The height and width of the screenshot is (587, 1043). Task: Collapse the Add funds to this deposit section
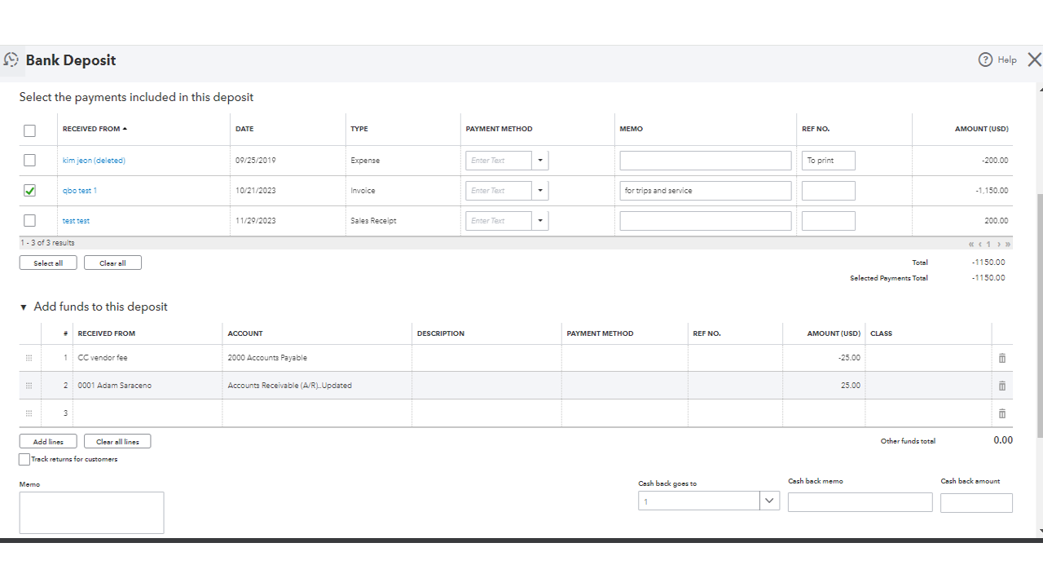click(24, 307)
